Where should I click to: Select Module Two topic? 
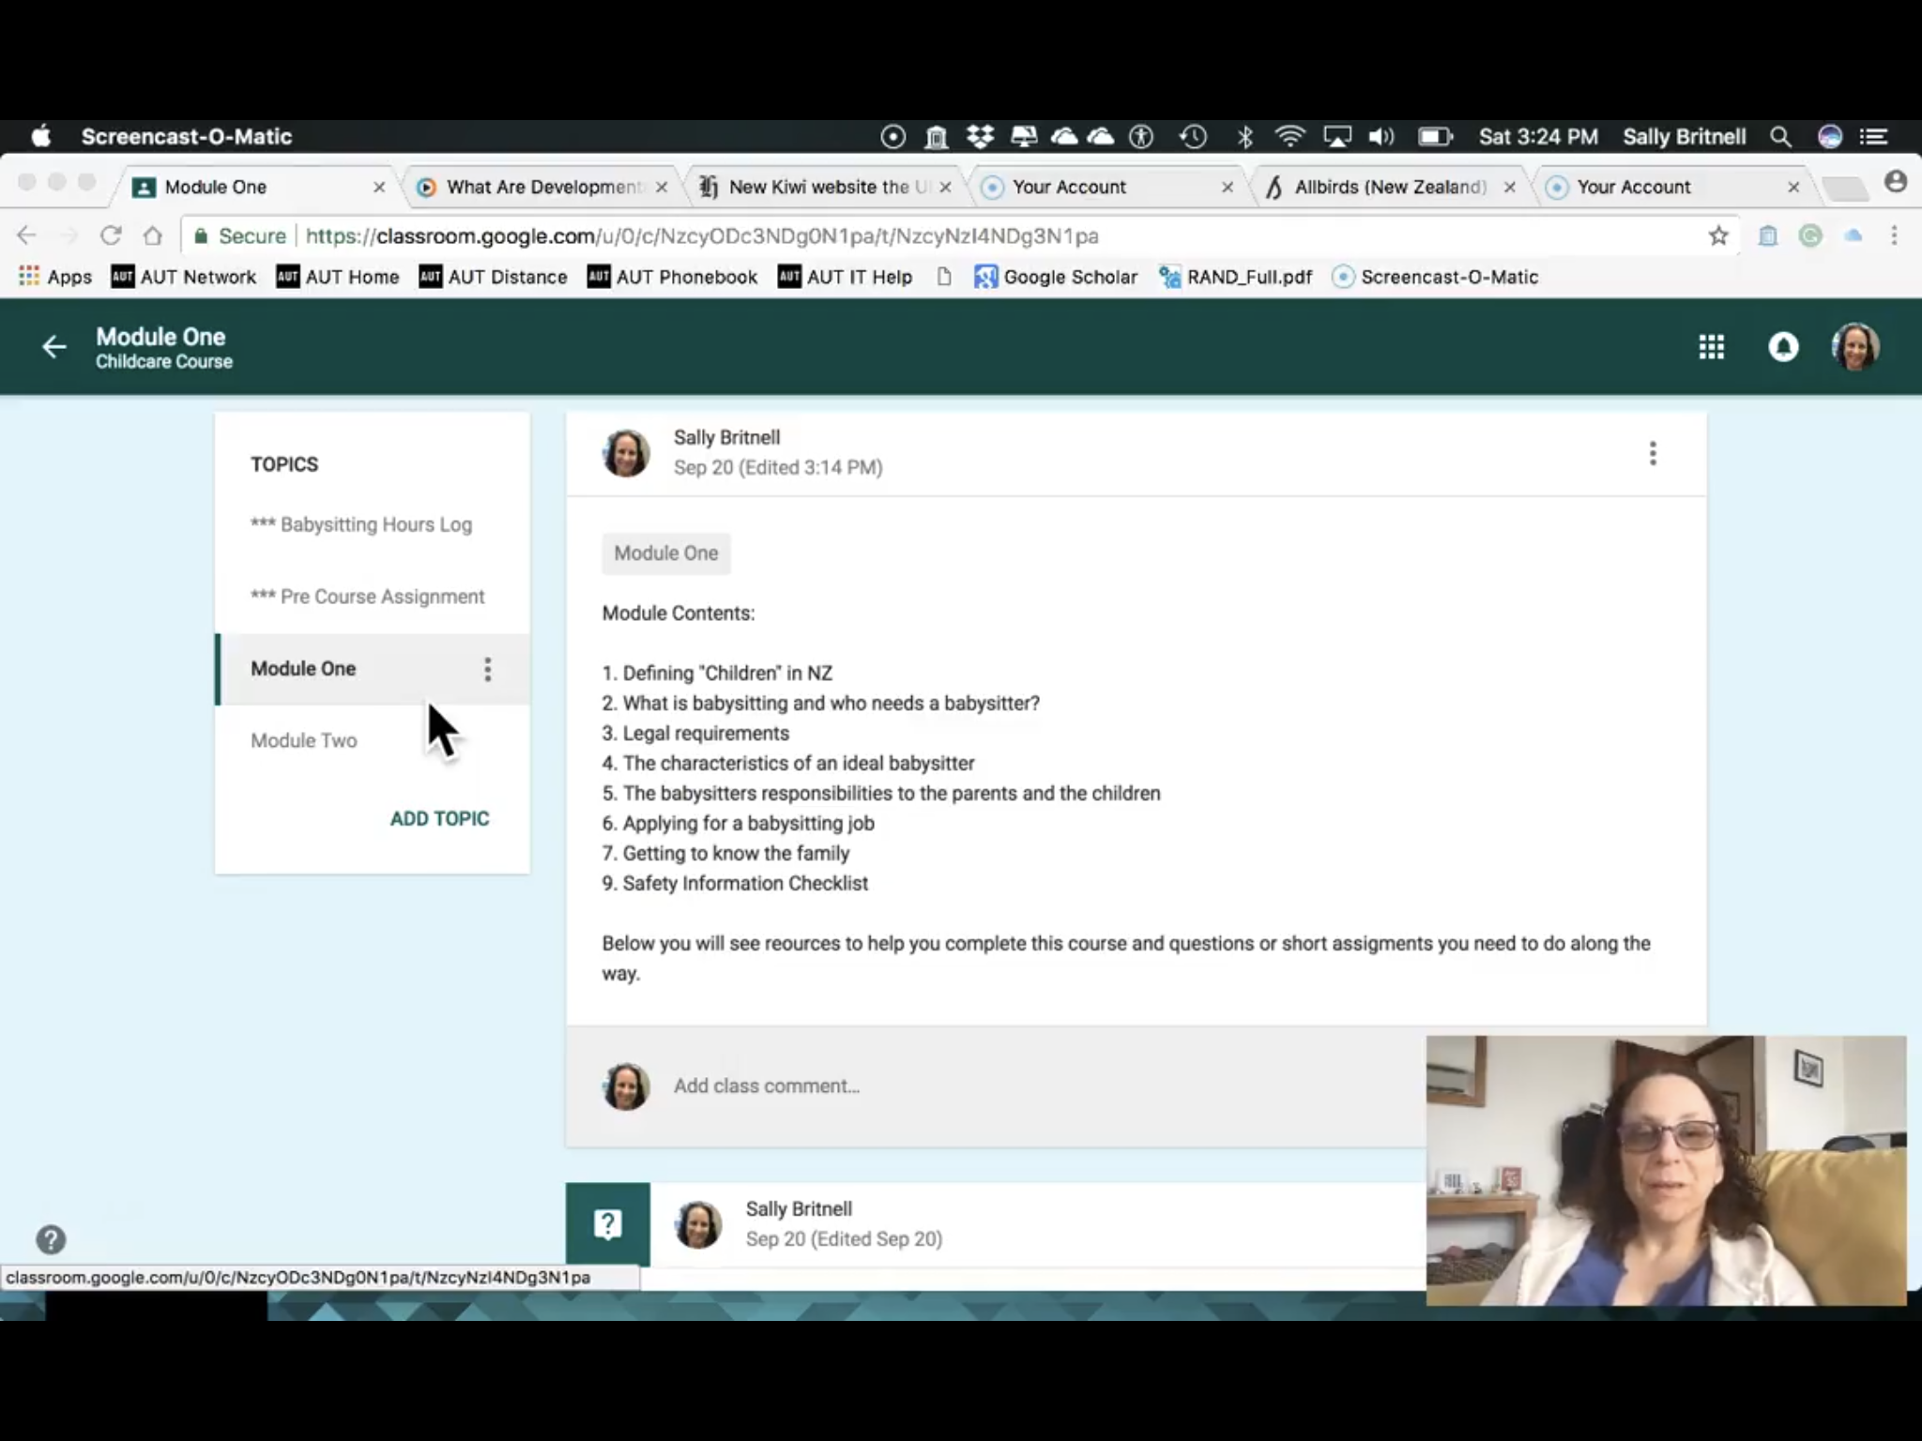[303, 740]
